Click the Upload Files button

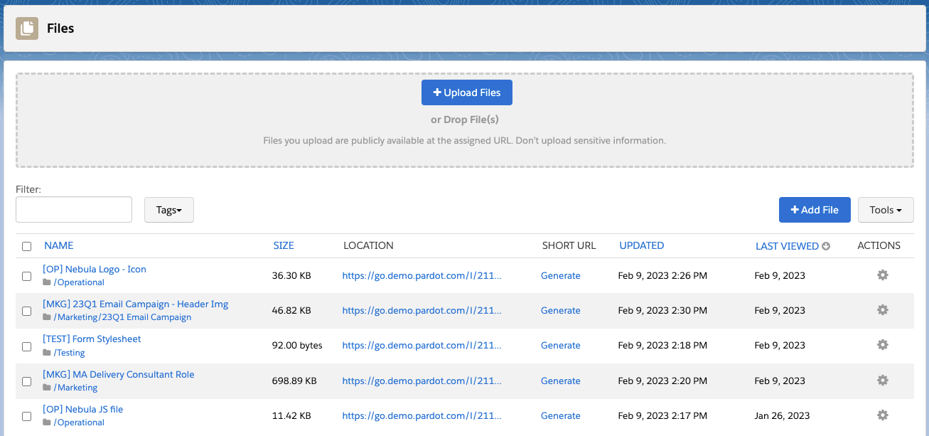coord(467,92)
